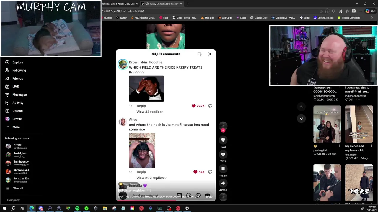Viewport: 378px width, 212px height.
Task: Open the comment sort options icon
Action: coord(199,54)
